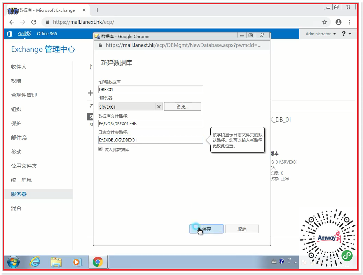Open the Chrome profile icon
This screenshot has height=275, width=363.
tap(339, 22)
